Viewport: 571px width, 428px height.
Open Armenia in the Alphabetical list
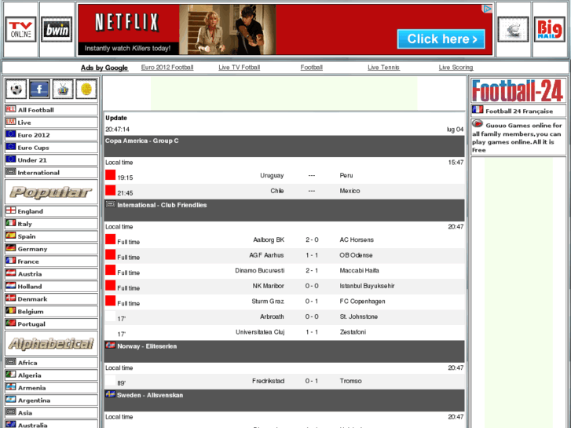pos(51,388)
